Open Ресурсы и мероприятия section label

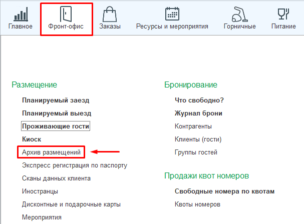tap(172, 26)
